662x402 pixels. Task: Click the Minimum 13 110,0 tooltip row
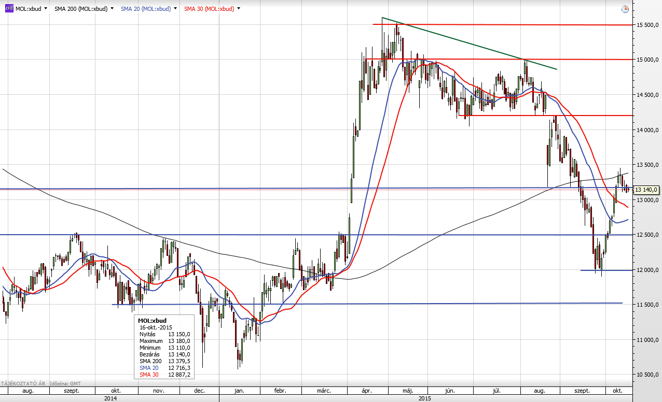164,348
